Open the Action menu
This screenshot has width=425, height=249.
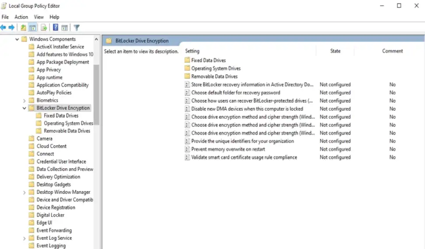[21, 17]
